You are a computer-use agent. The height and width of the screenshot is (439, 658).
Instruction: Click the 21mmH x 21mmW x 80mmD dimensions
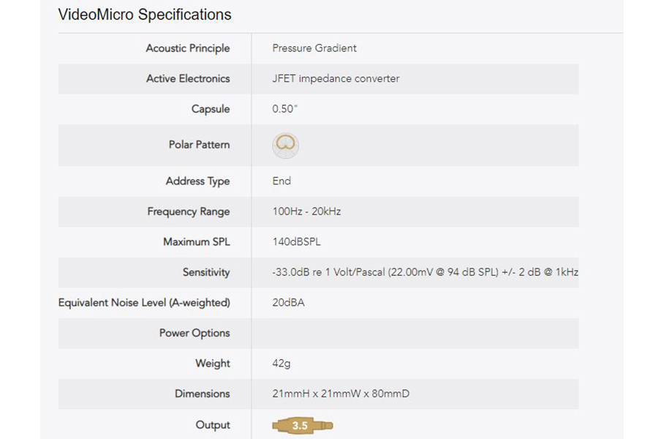pyautogui.click(x=341, y=394)
